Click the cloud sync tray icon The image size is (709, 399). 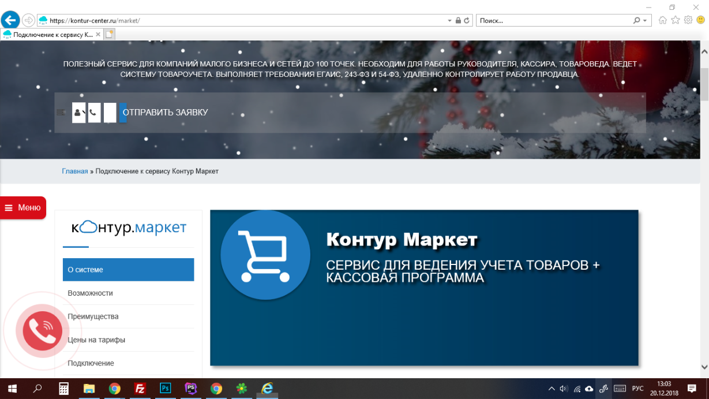[x=589, y=389]
